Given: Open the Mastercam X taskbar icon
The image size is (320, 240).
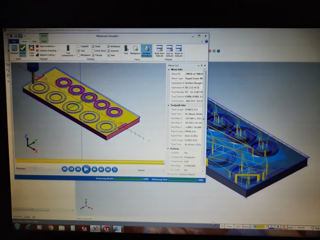Looking at the screenshot, I should 95,229.
